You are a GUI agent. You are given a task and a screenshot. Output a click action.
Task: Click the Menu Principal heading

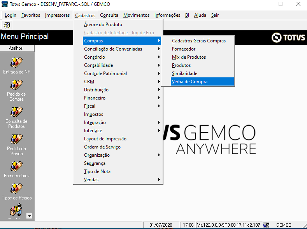click(25, 37)
